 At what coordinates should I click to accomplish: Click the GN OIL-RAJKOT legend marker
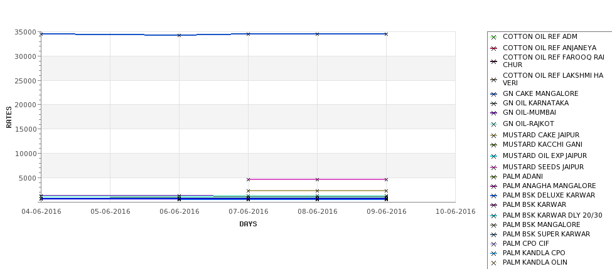point(493,124)
